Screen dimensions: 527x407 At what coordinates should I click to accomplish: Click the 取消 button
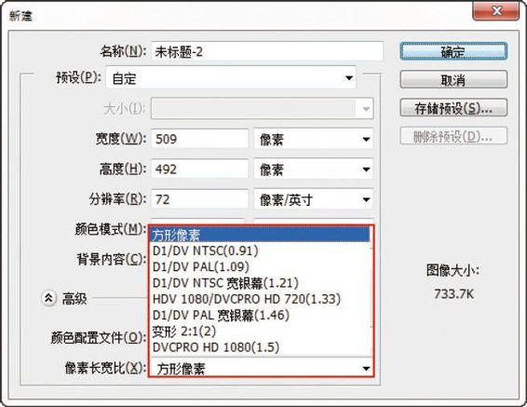coord(453,80)
